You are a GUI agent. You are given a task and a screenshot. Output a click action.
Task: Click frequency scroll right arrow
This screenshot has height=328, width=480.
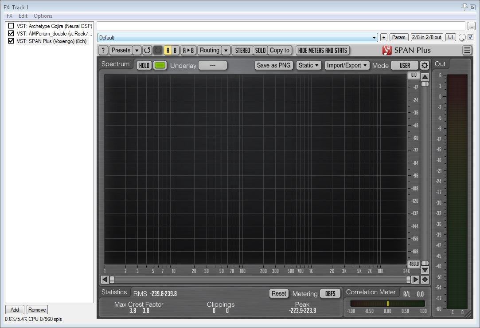point(415,280)
